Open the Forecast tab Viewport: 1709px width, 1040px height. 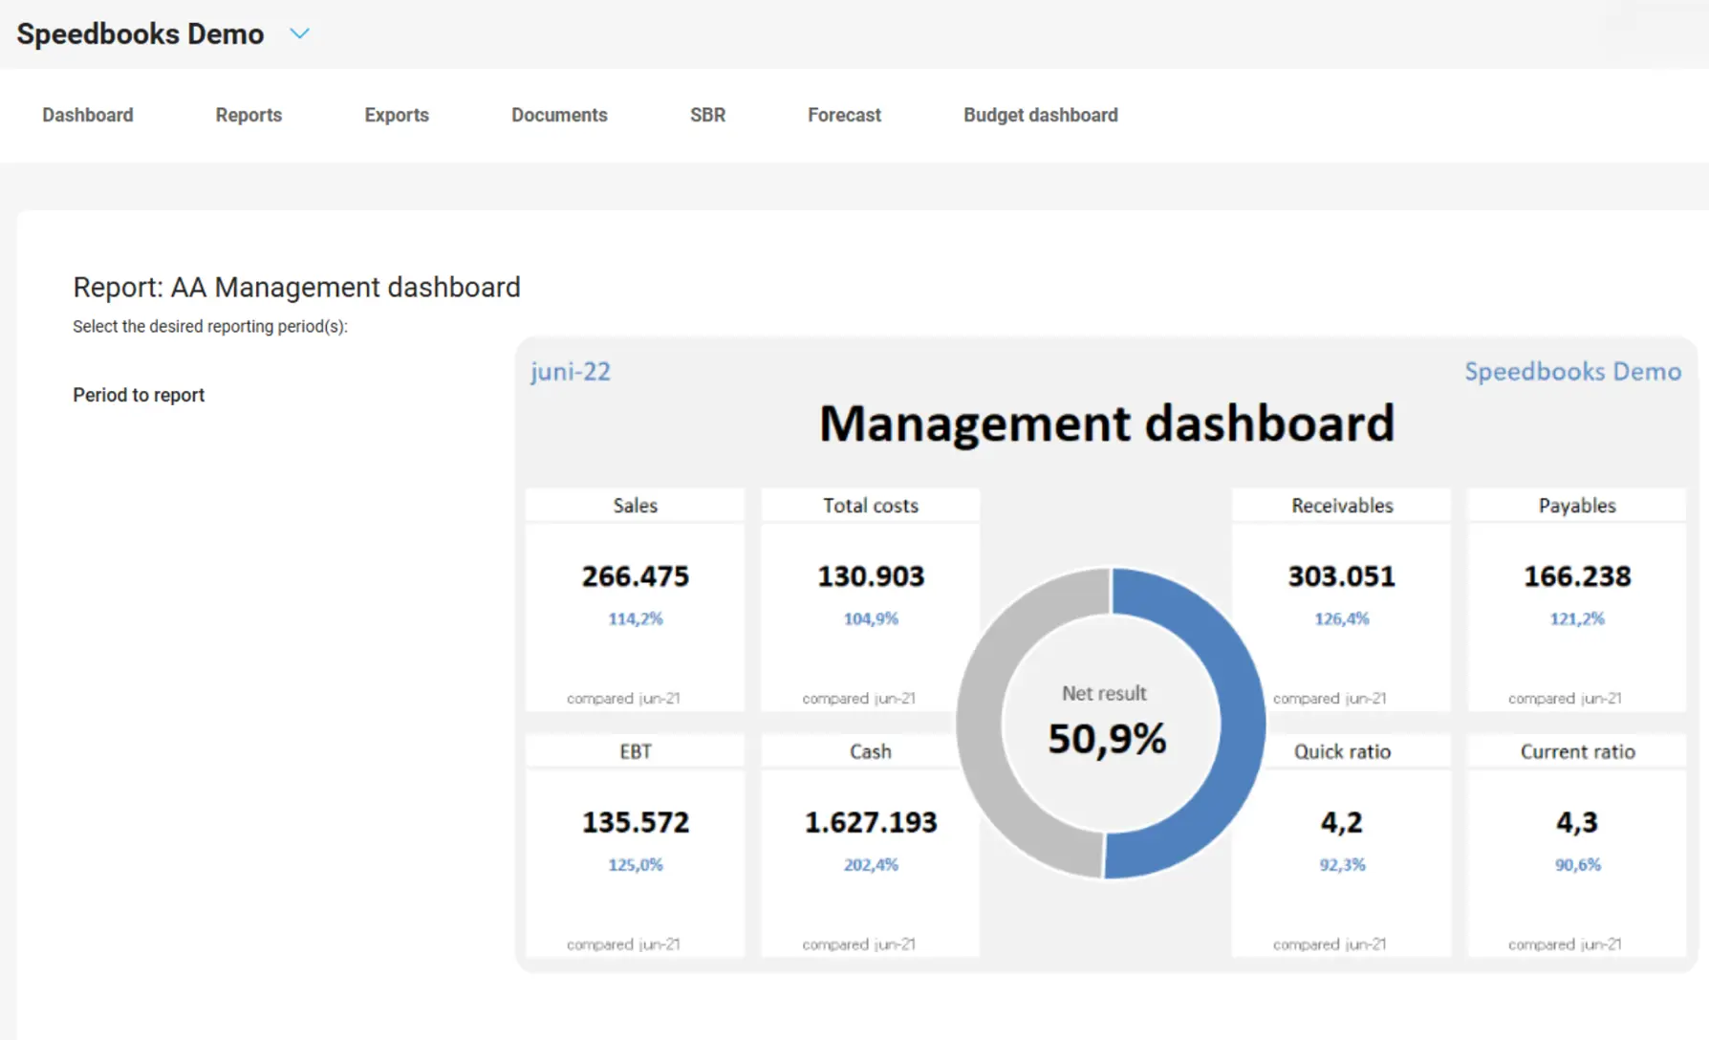coord(844,115)
